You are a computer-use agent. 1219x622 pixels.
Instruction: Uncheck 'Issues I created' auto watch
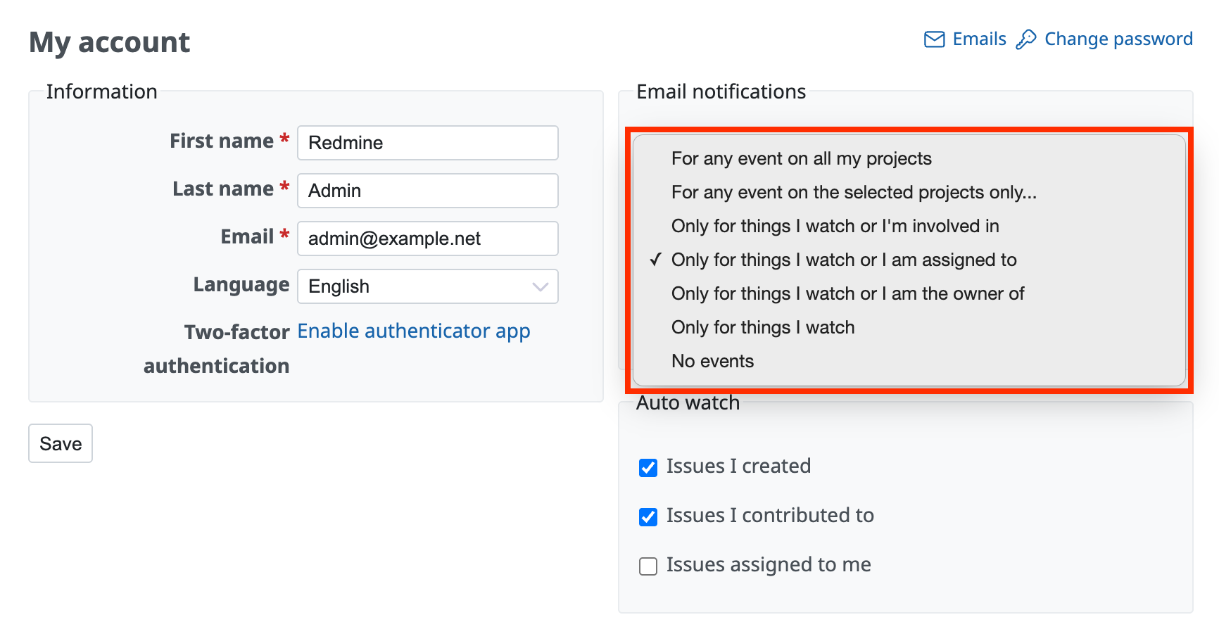point(648,468)
